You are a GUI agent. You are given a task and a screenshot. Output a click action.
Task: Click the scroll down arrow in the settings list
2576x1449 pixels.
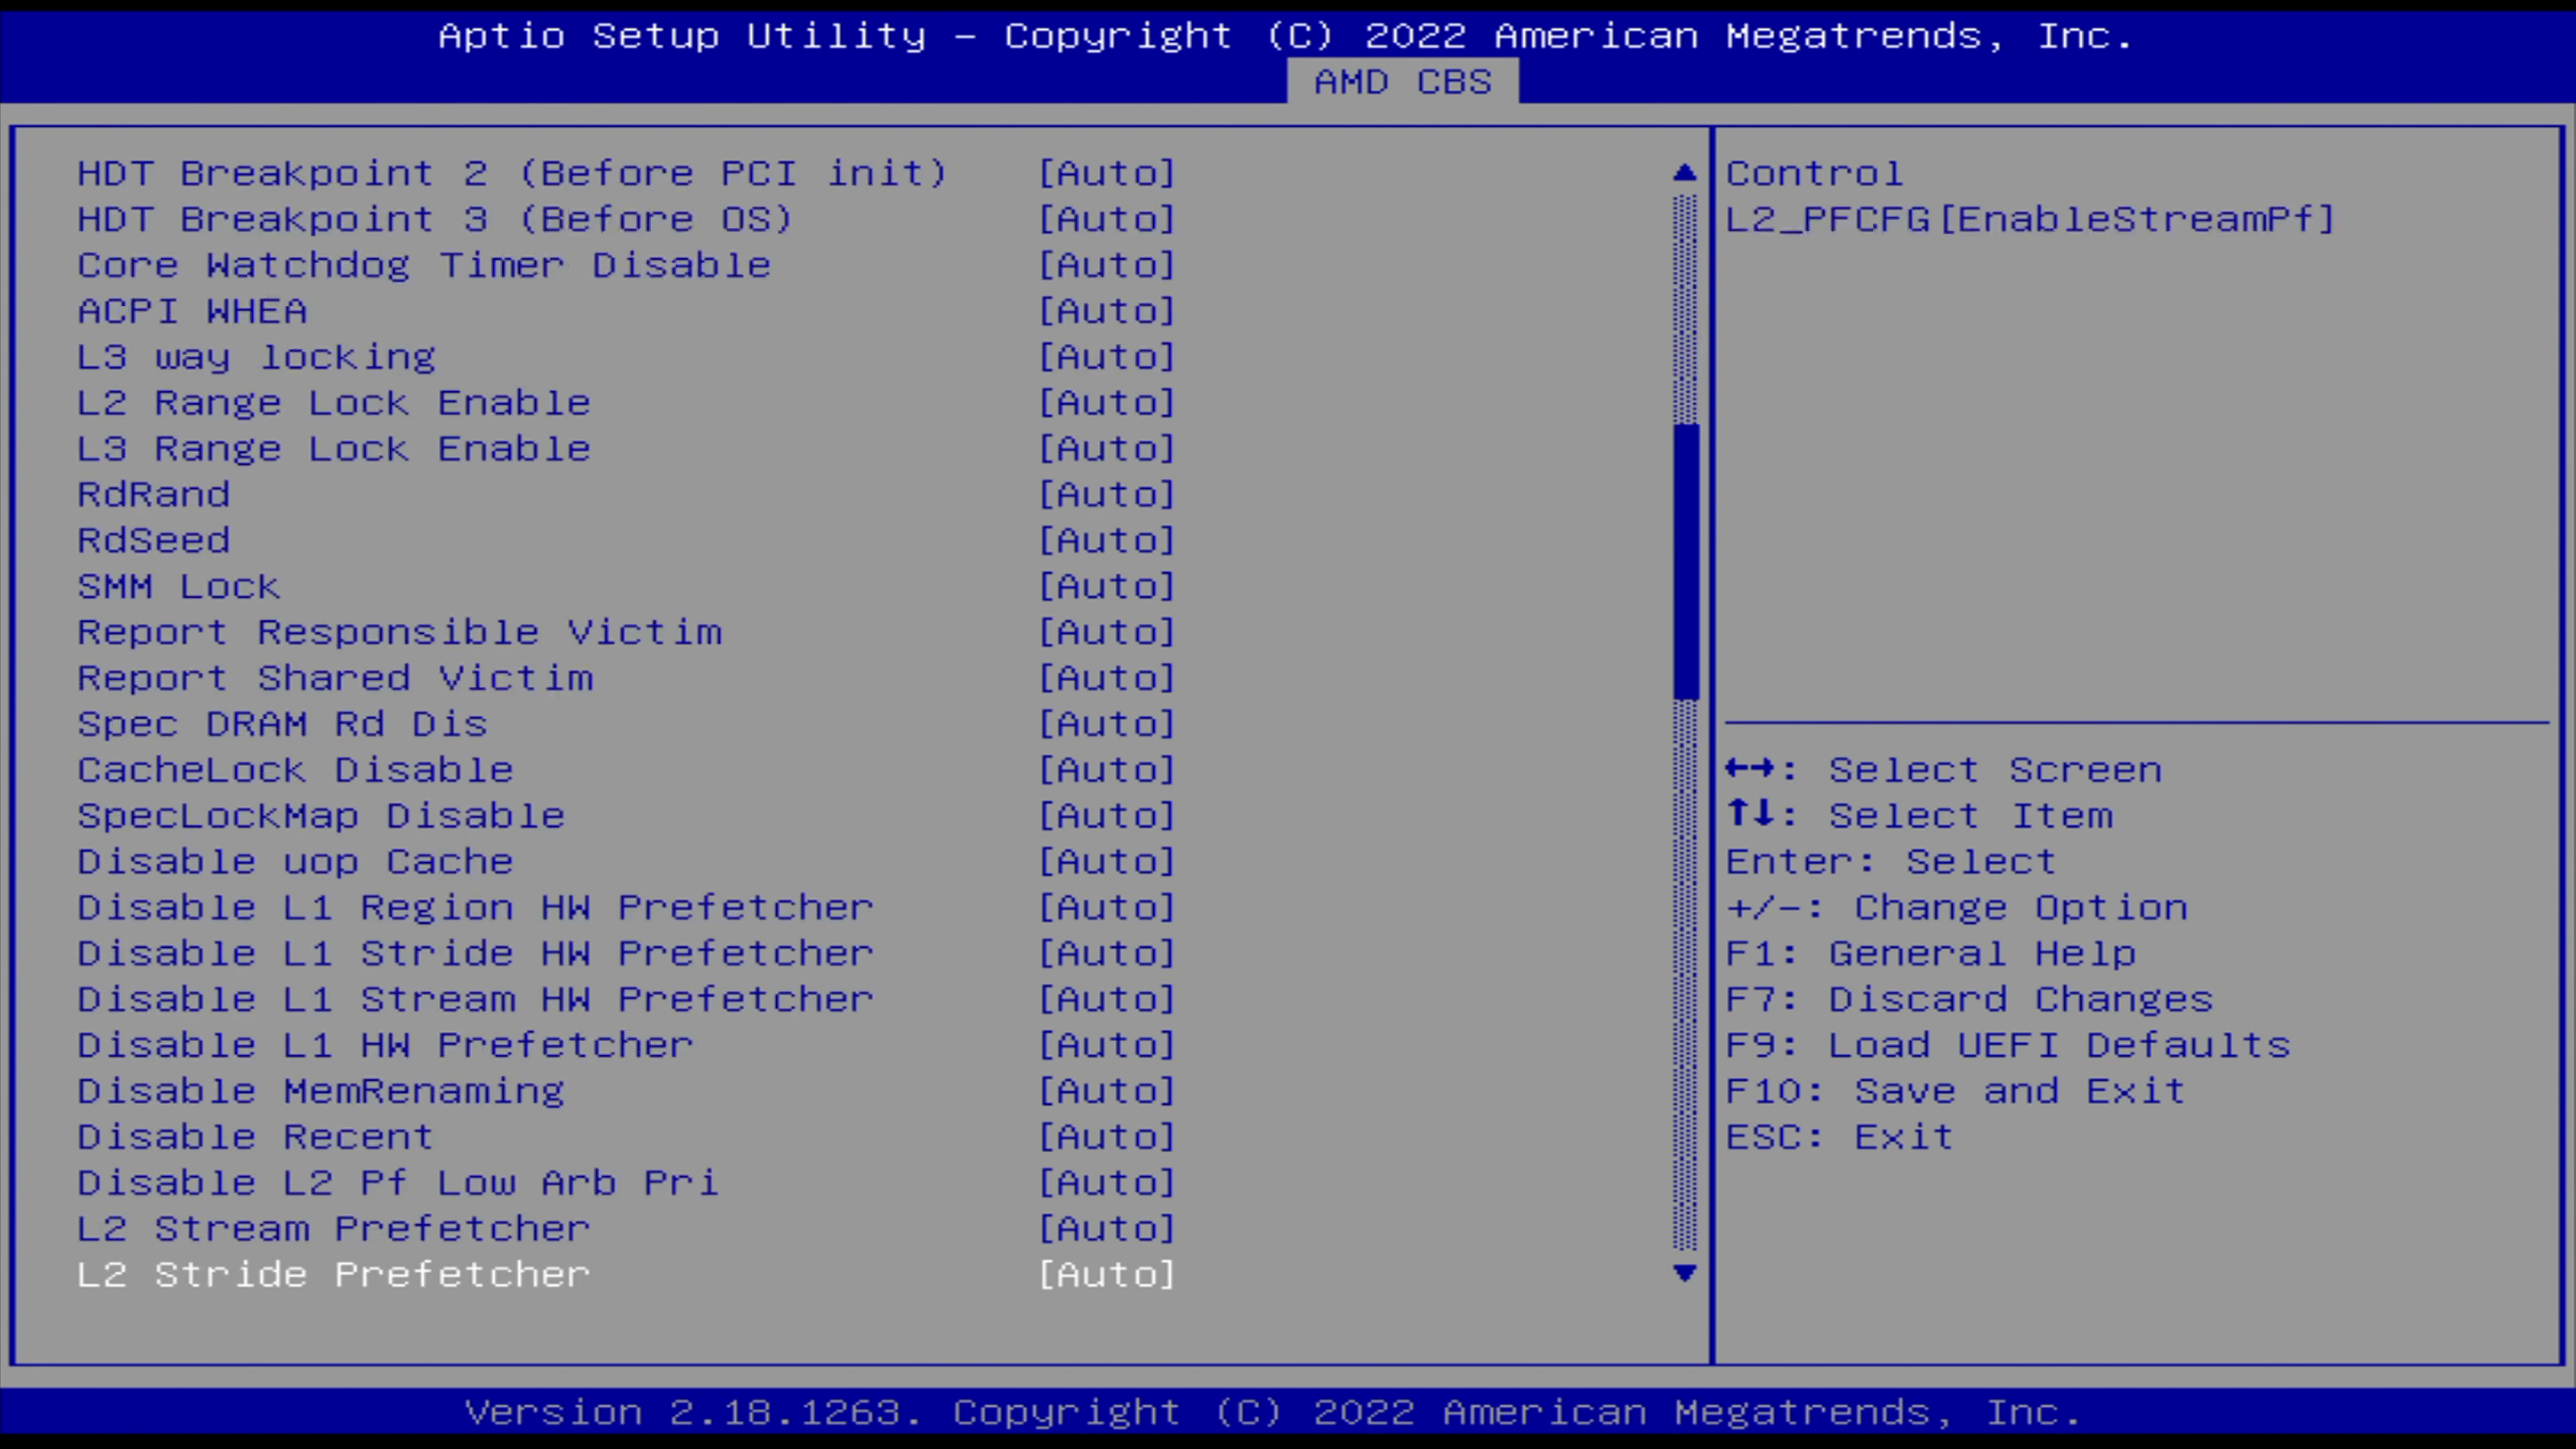(x=1685, y=1273)
